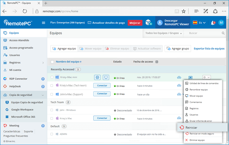229x145 pixels.
Task: Collapse the Copia de seguridad sidebar section
Action: pos(43,95)
